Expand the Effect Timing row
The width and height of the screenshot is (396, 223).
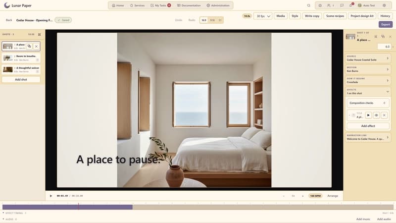point(14,213)
